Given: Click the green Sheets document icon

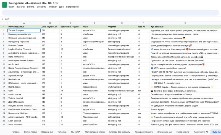Looking at the screenshot, I should [x=4, y=5].
